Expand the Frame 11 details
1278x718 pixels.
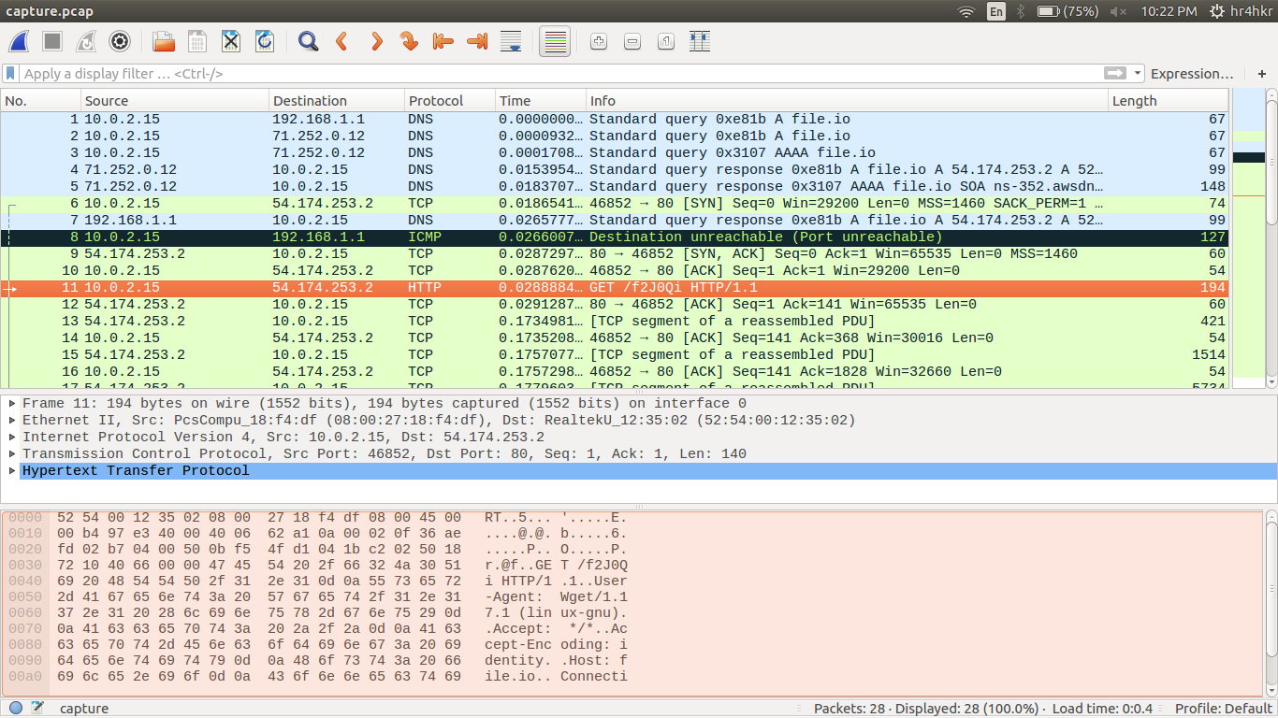coord(12,404)
